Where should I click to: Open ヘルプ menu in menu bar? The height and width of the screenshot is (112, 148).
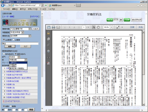(51, 9)
